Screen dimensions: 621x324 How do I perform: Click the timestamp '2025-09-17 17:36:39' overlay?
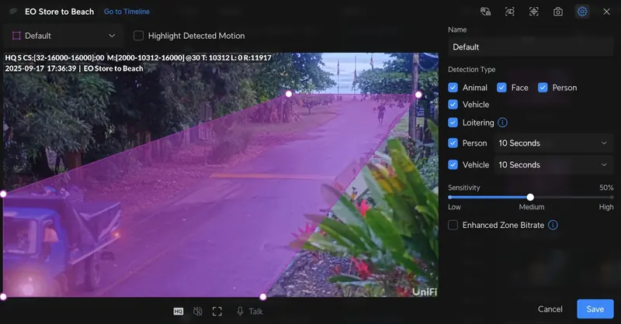[x=40, y=68]
